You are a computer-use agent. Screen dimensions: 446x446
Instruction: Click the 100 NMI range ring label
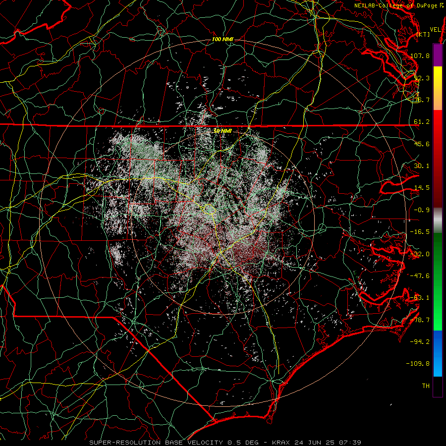223,39
